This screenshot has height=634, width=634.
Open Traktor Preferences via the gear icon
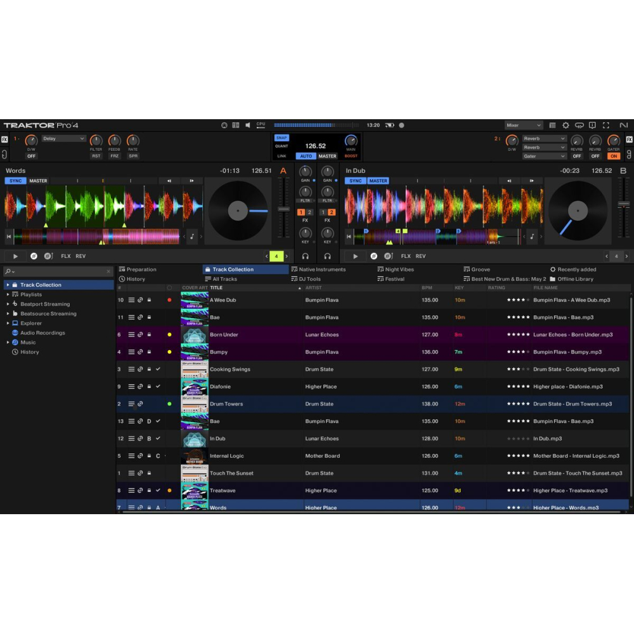[x=566, y=125]
